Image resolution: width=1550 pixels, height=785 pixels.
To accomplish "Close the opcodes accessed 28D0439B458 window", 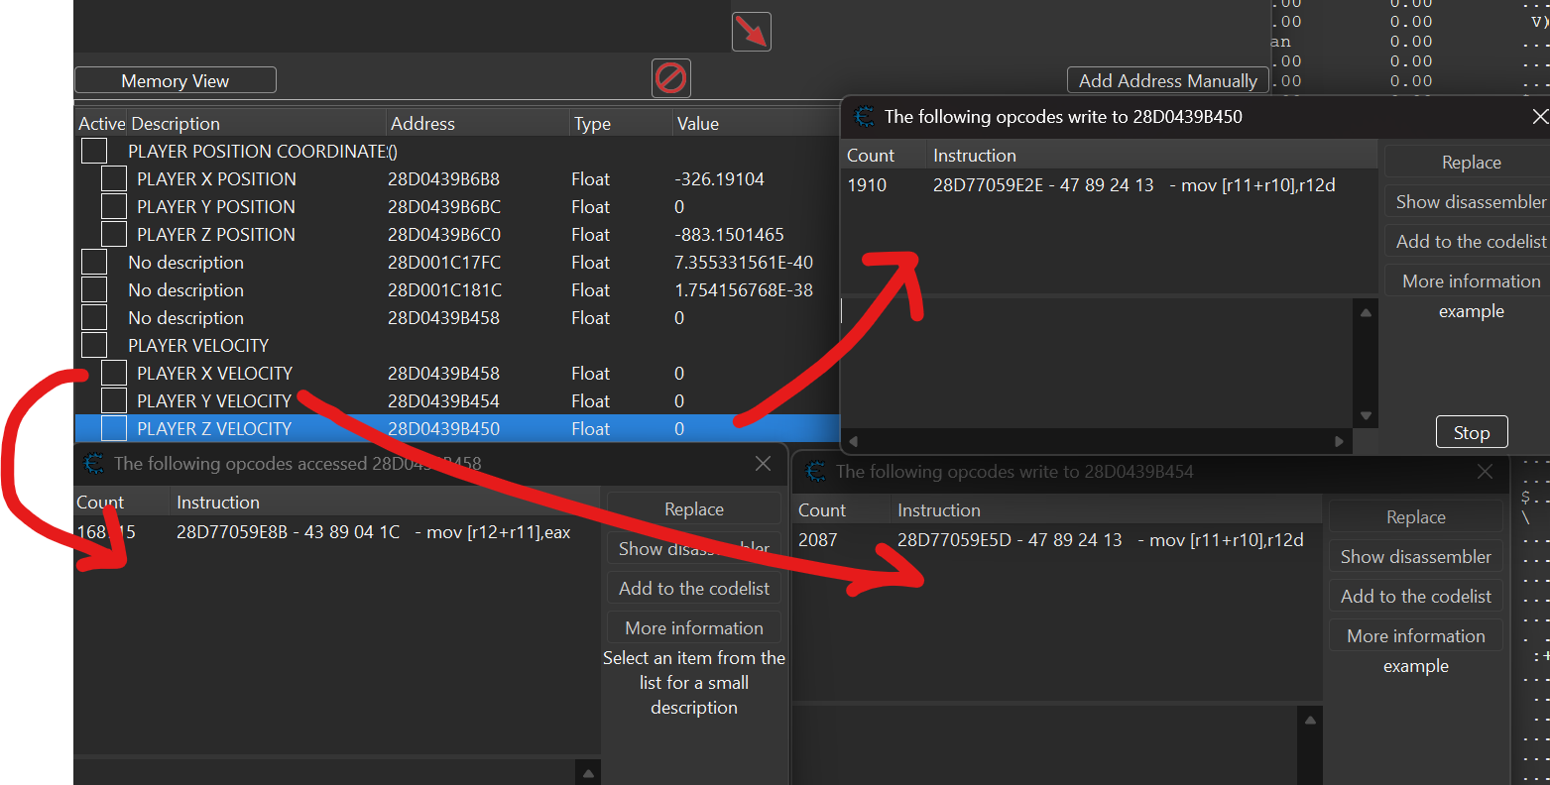I will 763,463.
